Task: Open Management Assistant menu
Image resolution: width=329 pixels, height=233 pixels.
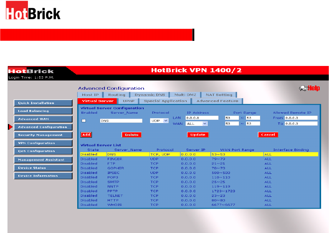Action: 43,160
